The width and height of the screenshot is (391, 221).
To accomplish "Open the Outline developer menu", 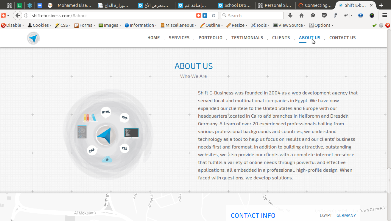I will point(212,25).
